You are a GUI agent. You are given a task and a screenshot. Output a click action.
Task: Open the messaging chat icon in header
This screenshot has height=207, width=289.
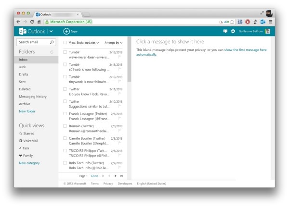click(x=225, y=31)
